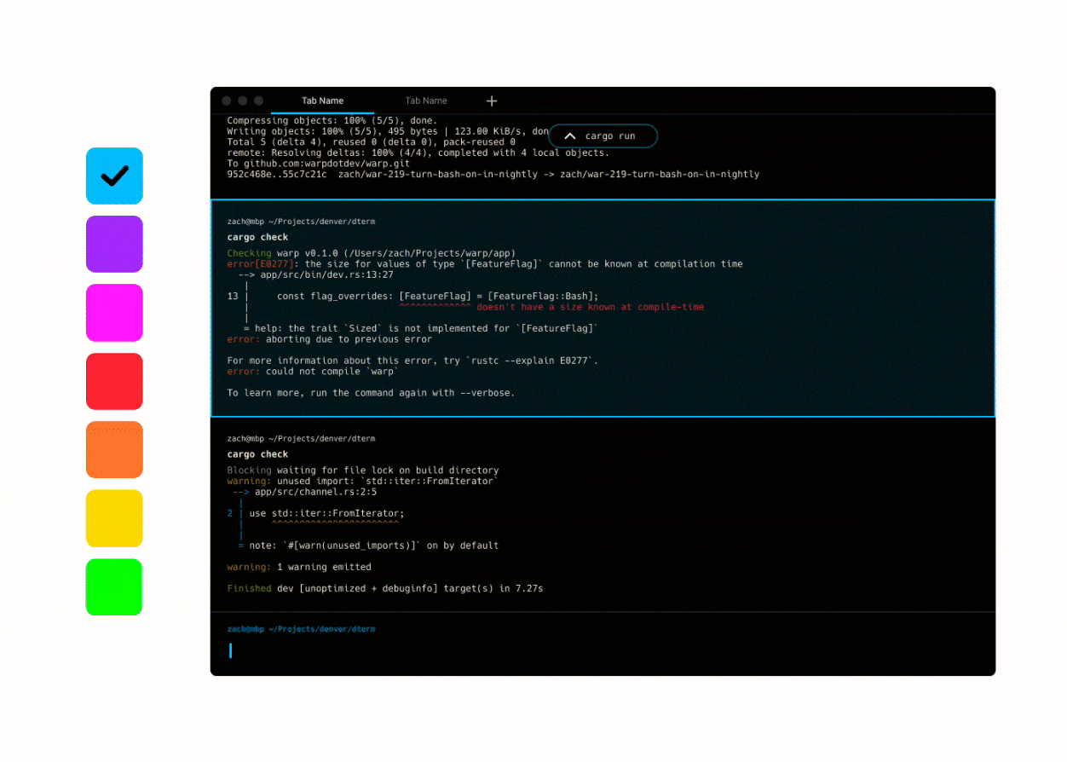1067x762 pixels.
Task: Switch to the active first Tab Name tab
Action: tap(322, 101)
